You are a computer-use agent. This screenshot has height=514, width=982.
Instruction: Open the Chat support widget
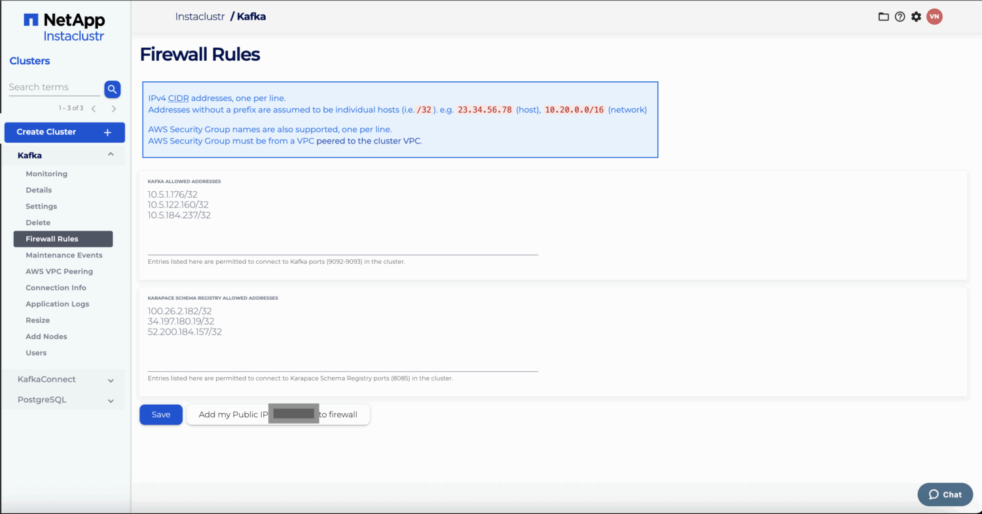point(945,494)
